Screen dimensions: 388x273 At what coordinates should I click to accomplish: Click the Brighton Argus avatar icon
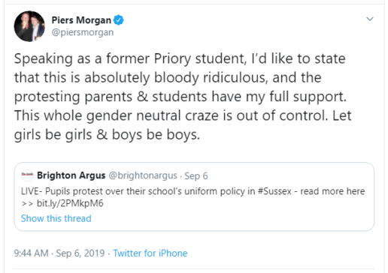(27, 175)
